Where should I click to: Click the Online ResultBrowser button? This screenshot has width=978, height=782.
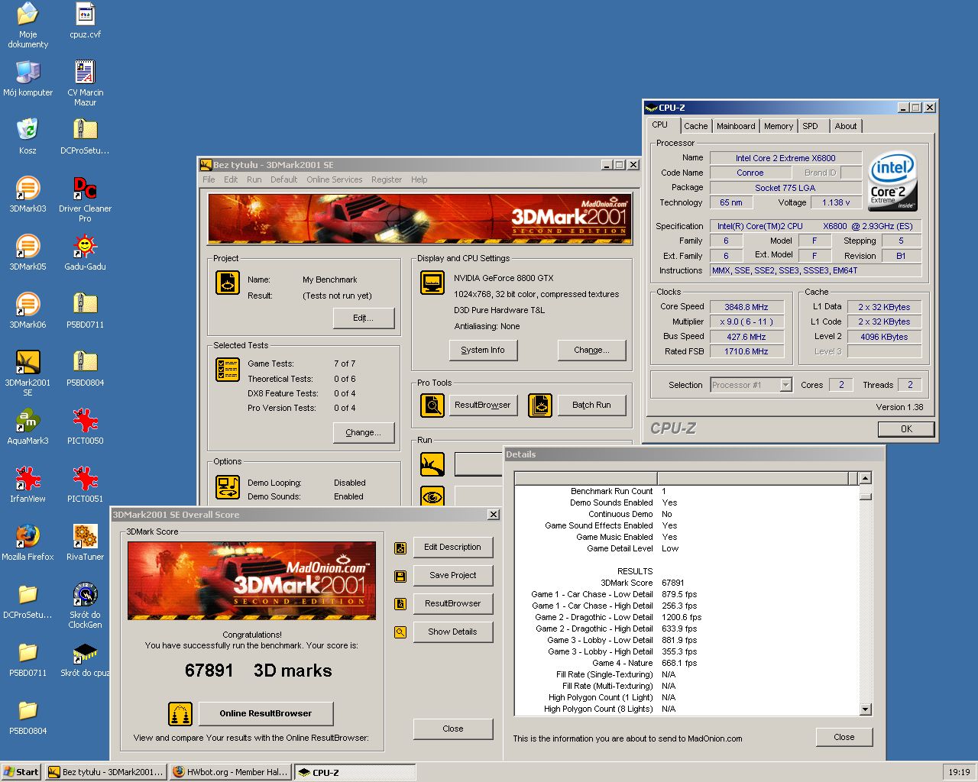(x=266, y=713)
